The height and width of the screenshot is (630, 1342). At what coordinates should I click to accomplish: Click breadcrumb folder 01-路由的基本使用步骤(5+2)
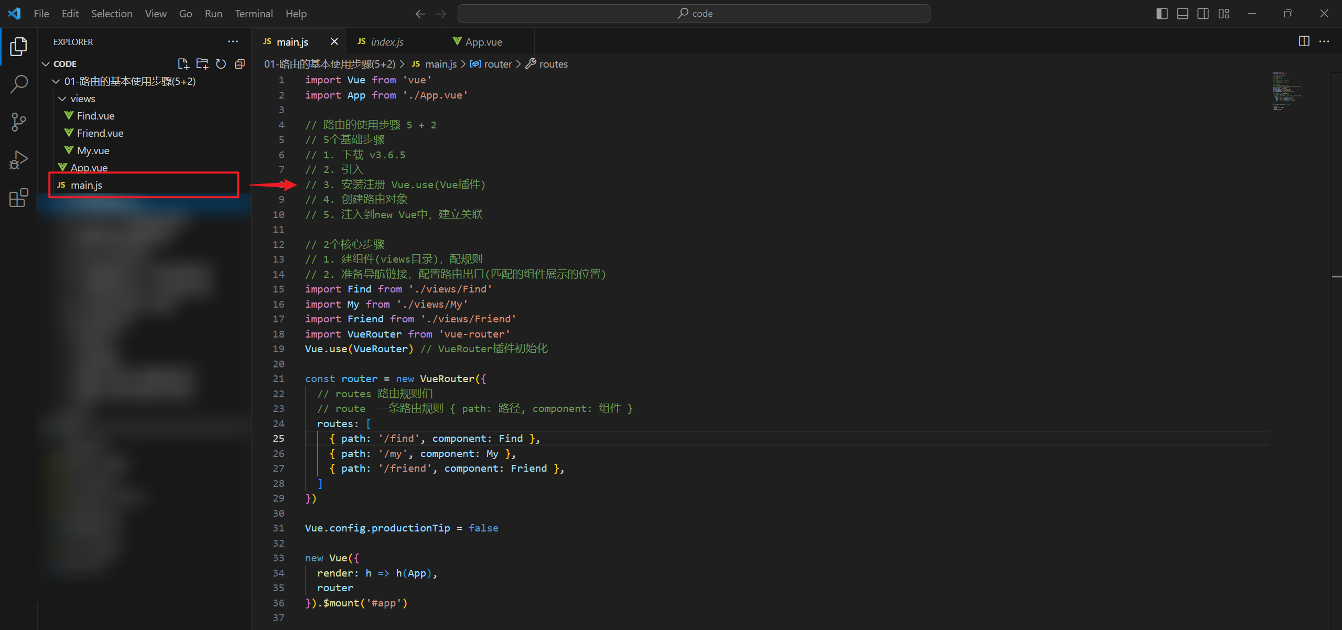click(x=330, y=64)
